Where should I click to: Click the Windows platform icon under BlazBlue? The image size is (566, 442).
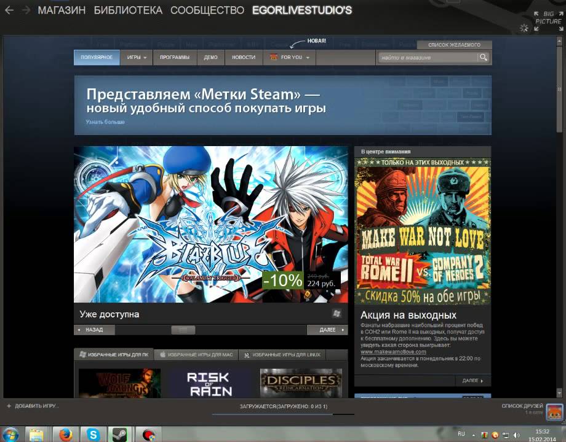click(337, 314)
